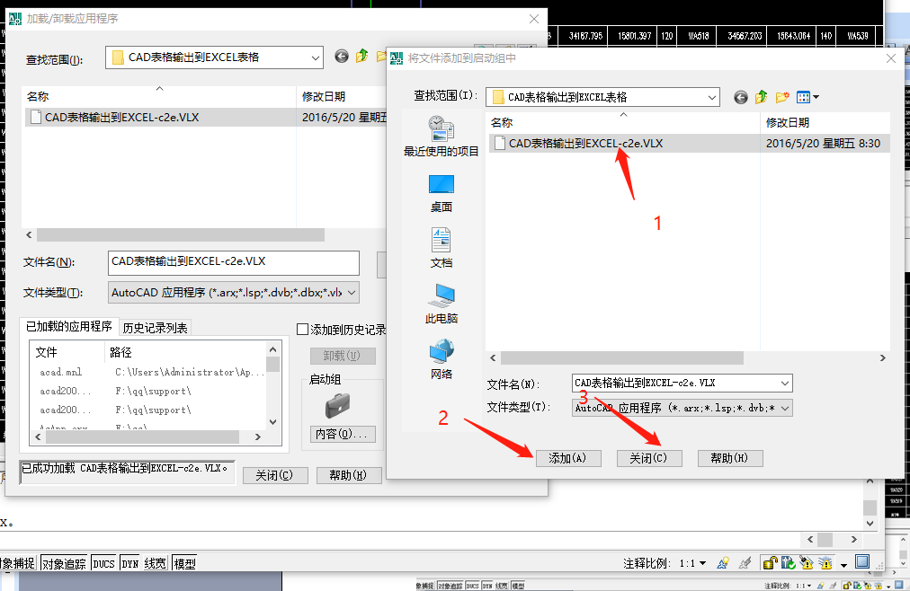This screenshot has height=591, width=910.
Task: Switch to the 已加载的应用程序 tab
Action: pos(69,327)
